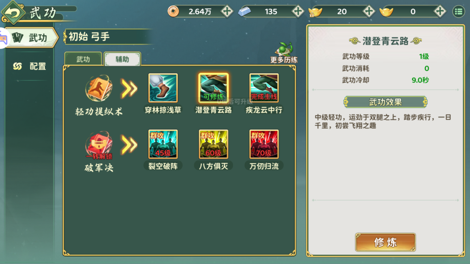Open the list menu icon at top right
Screen dimensions: 470x264
459,11
